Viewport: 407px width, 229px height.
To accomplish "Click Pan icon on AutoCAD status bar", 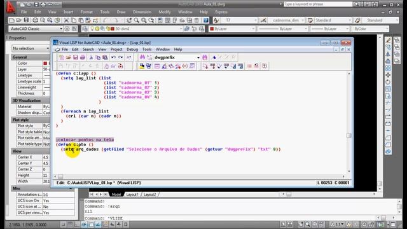I will point(301,225).
